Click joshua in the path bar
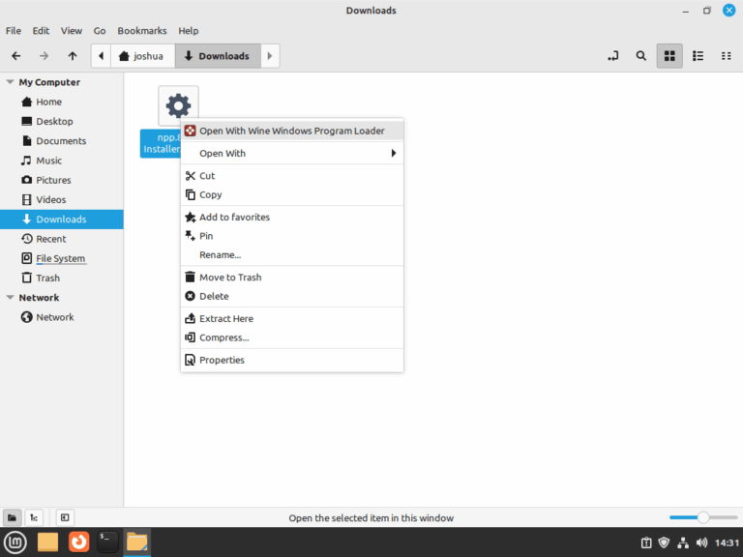 (141, 56)
